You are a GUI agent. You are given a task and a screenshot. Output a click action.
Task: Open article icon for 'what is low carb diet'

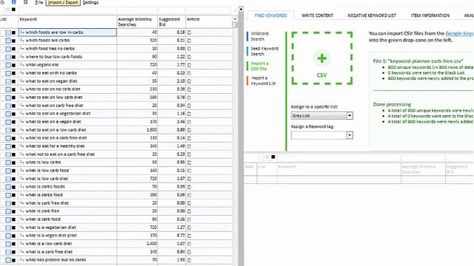point(190,179)
